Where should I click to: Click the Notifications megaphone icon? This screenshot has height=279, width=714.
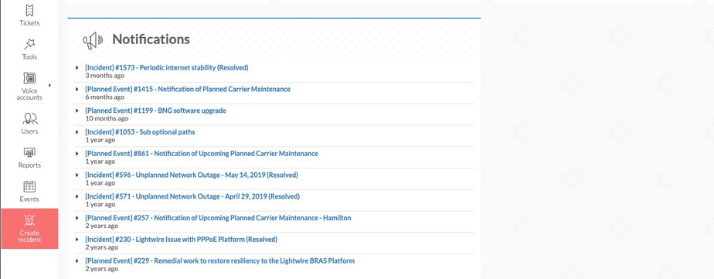point(93,40)
